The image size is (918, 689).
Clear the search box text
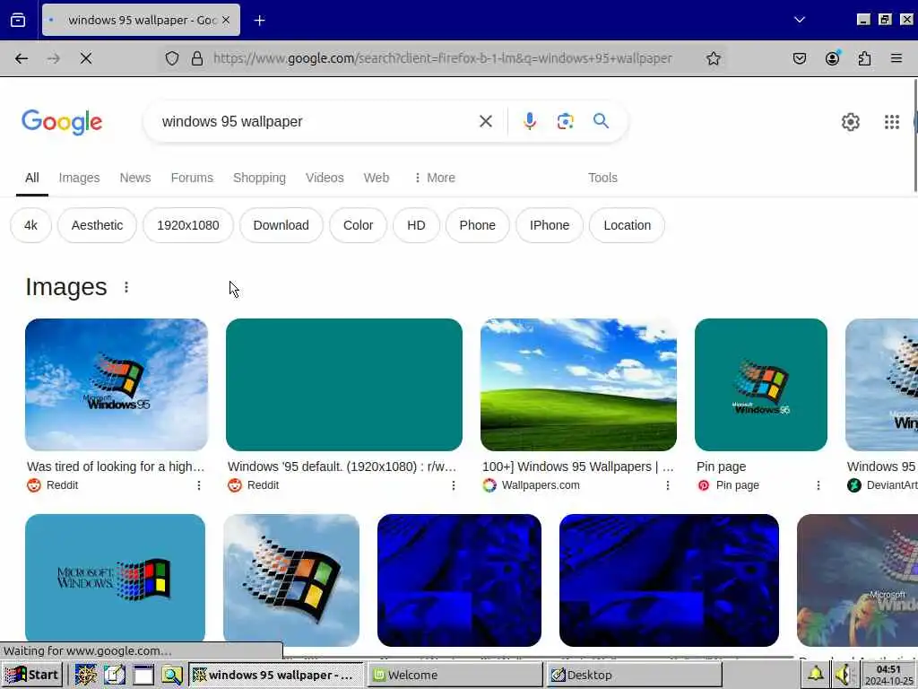coord(485,121)
